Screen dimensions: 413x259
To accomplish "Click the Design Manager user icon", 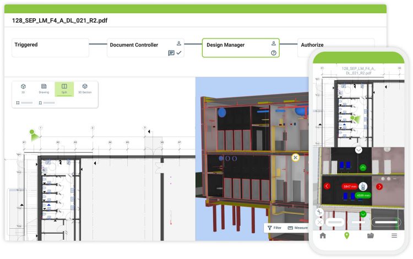I will [273, 43].
